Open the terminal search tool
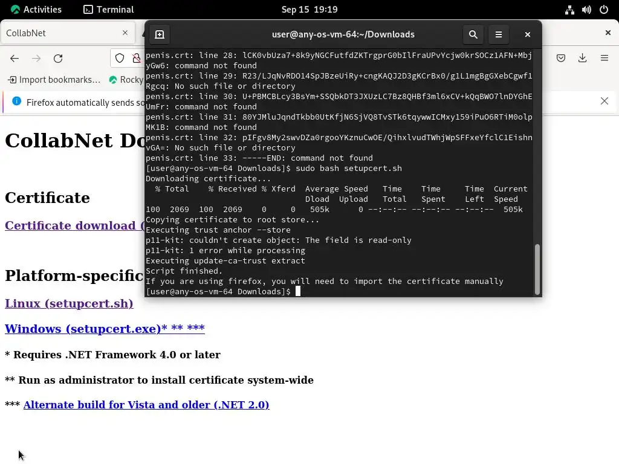 [x=473, y=34]
